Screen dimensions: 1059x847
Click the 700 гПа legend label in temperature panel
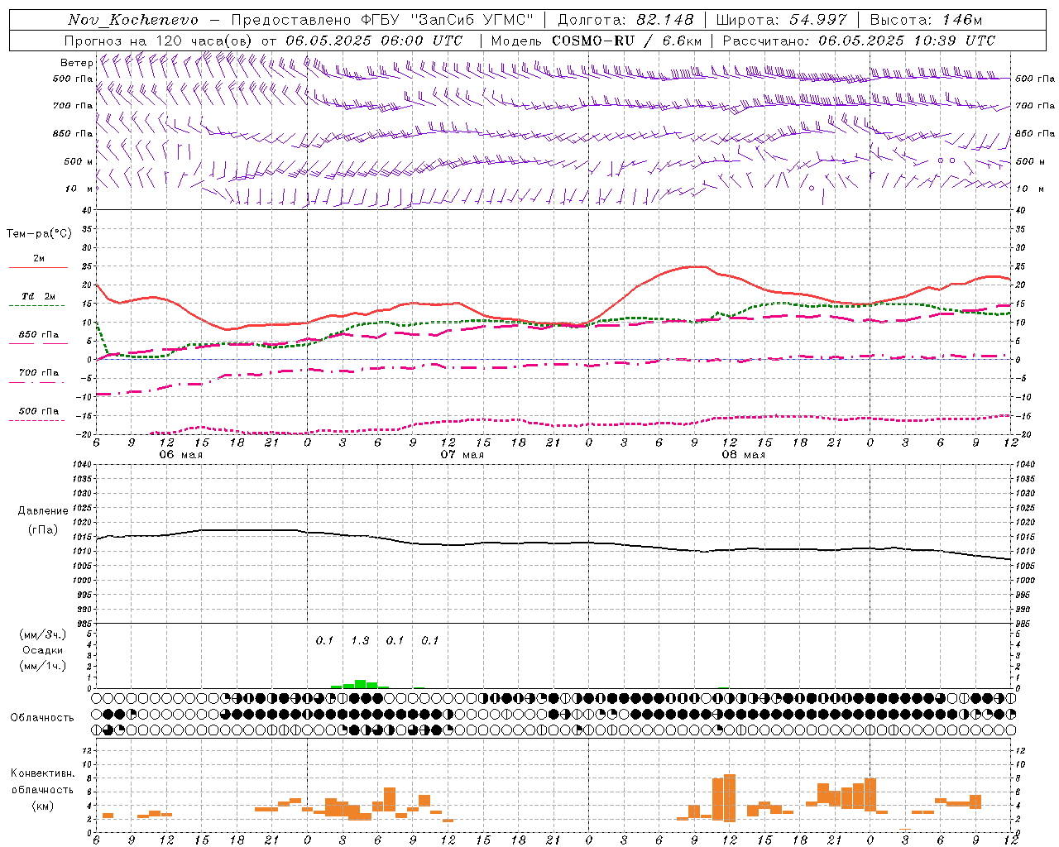pyautogui.click(x=39, y=372)
